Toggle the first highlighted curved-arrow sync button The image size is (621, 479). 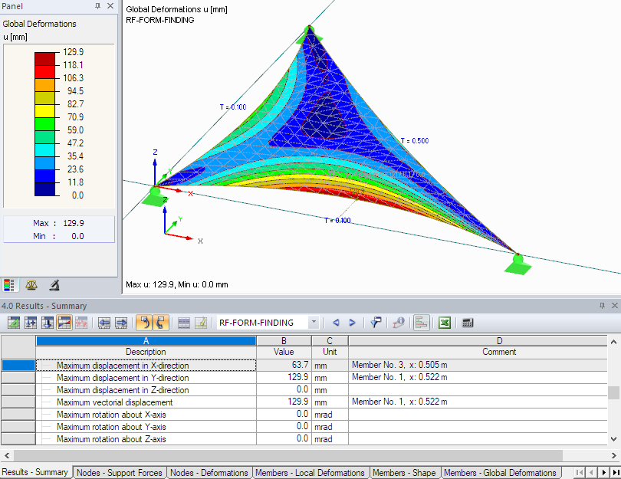[145, 323]
